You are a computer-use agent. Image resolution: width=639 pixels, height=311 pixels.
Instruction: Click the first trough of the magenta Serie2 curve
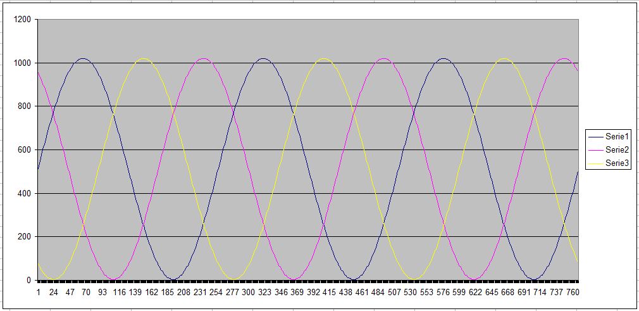tap(113, 279)
